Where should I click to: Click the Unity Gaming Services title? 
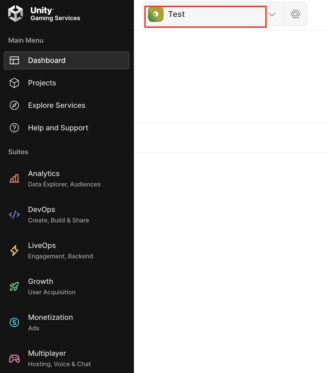(55, 14)
